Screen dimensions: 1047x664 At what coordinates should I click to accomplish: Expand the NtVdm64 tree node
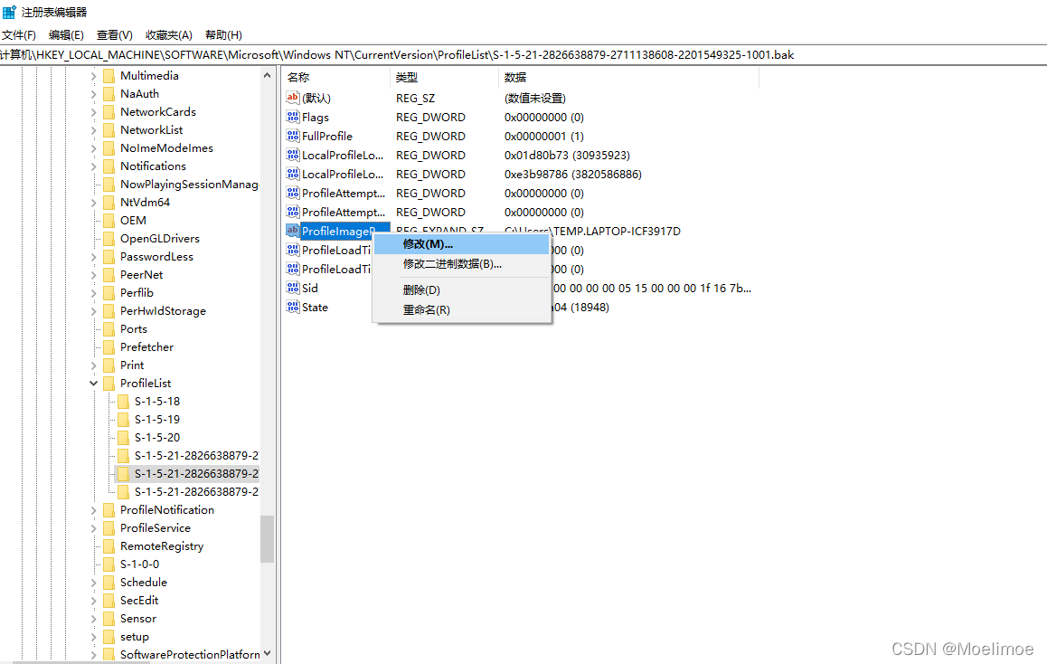click(x=93, y=203)
